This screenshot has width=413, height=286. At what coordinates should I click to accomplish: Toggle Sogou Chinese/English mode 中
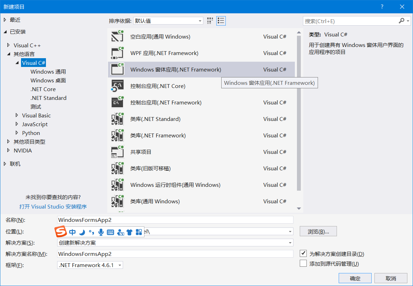(73, 232)
